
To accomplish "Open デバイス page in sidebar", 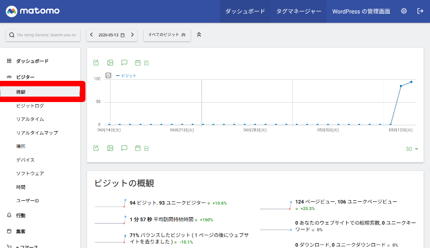I will click(x=25, y=160).
